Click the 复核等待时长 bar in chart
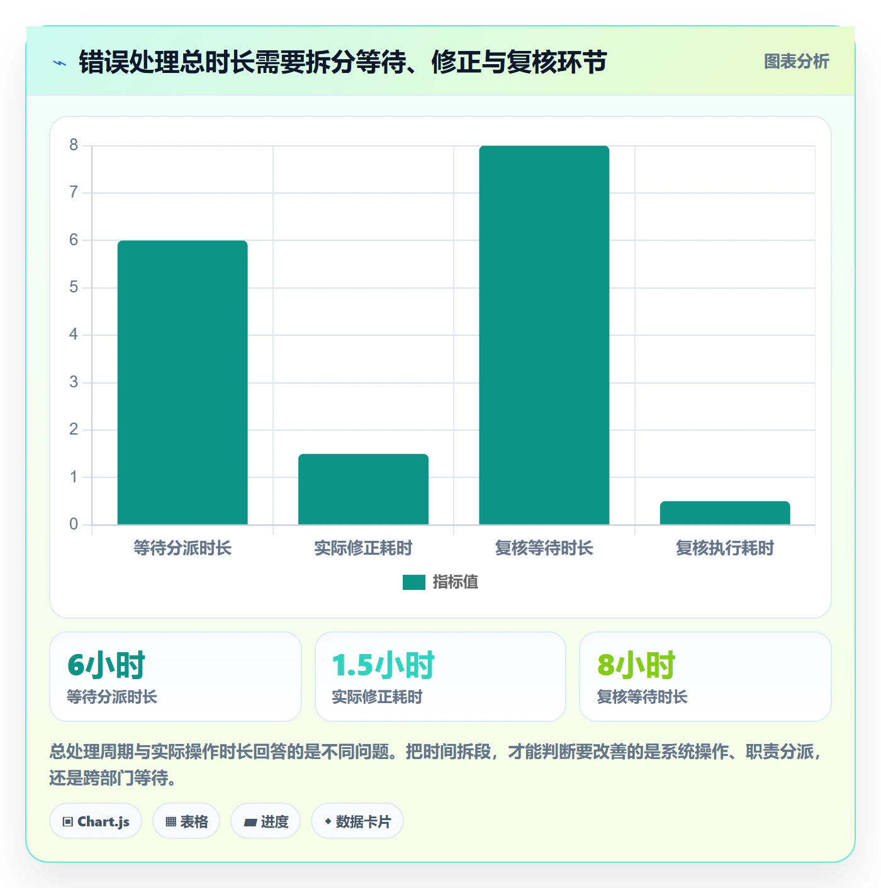The height and width of the screenshot is (888, 881). point(544,335)
